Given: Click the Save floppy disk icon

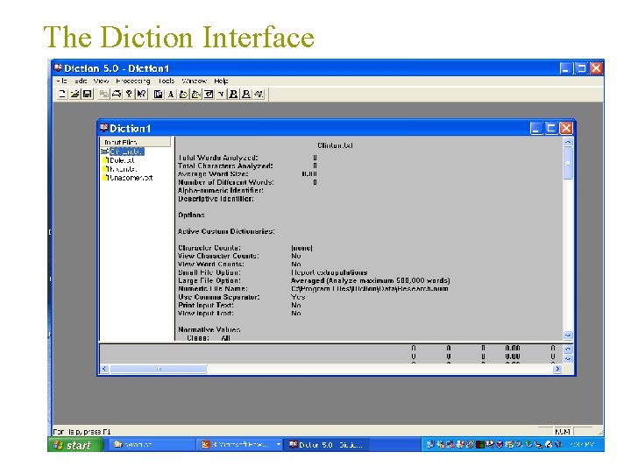Looking at the screenshot, I should click(x=87, y=94).
